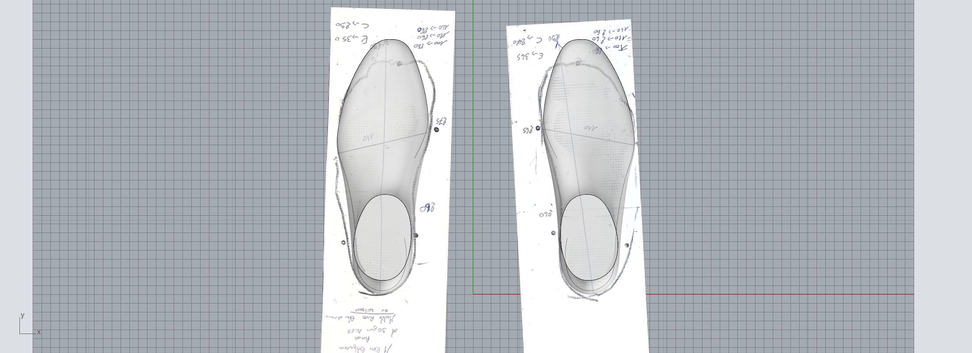
Task: Pick the heel oval on the right last
Action: click(x=589, y=237)
